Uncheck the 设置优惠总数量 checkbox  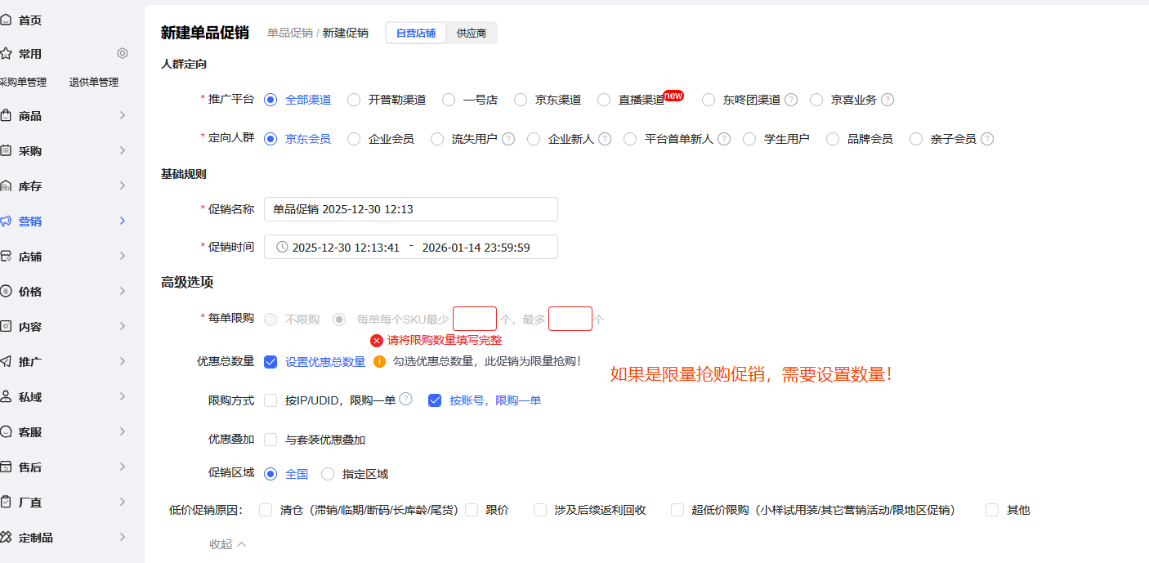(270, 362)
